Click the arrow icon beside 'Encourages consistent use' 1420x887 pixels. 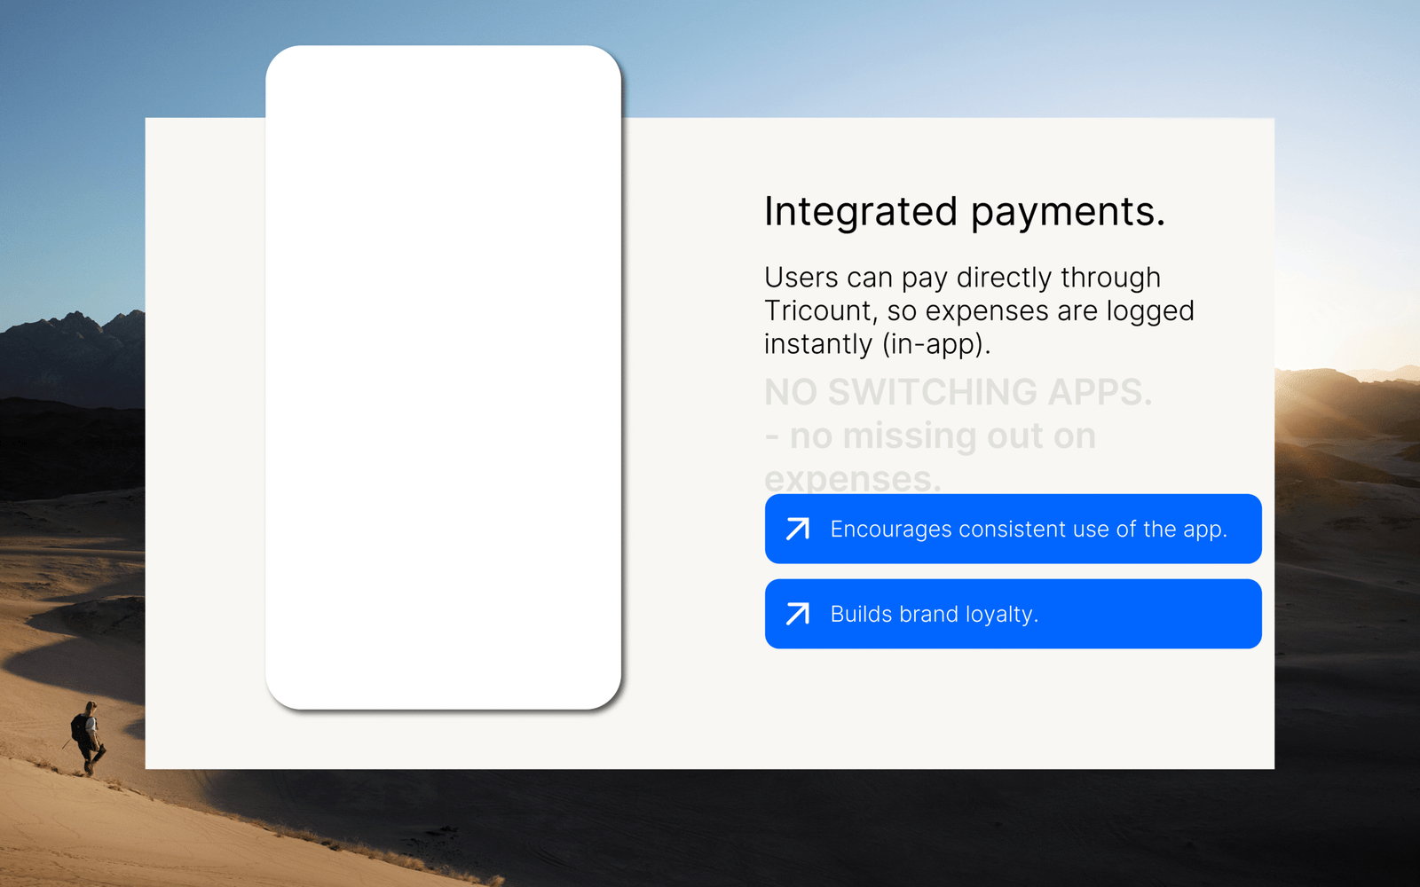(x=797, y=530)
